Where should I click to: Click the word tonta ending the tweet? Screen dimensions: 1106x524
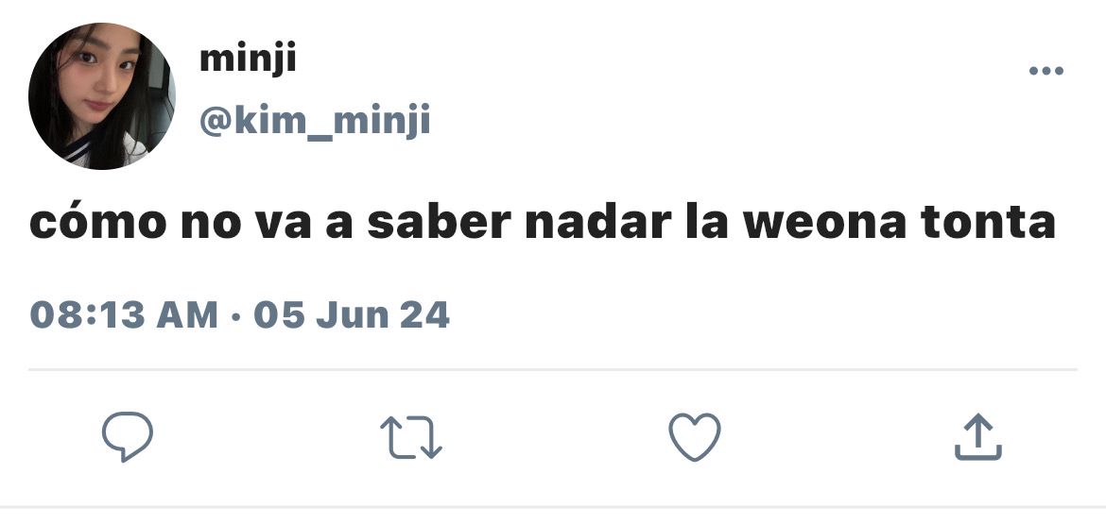(x=988, y=223)
